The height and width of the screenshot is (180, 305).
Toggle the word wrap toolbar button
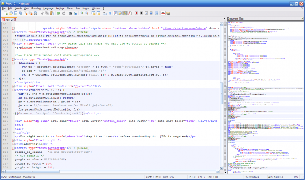click(x=104, y=13)
